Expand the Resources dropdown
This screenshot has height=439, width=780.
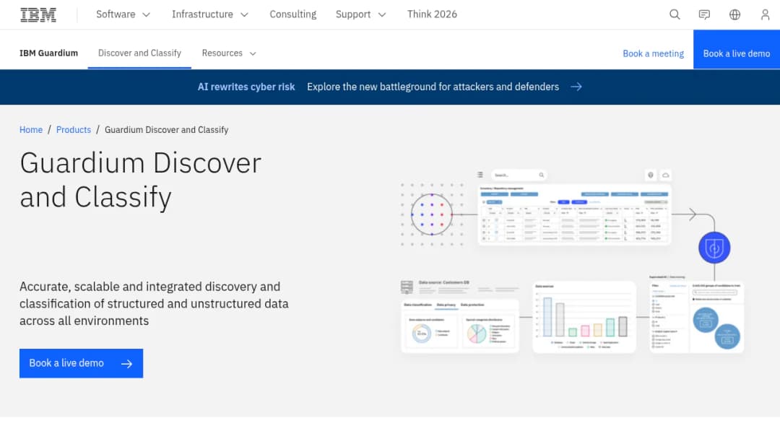click(229, 53)
